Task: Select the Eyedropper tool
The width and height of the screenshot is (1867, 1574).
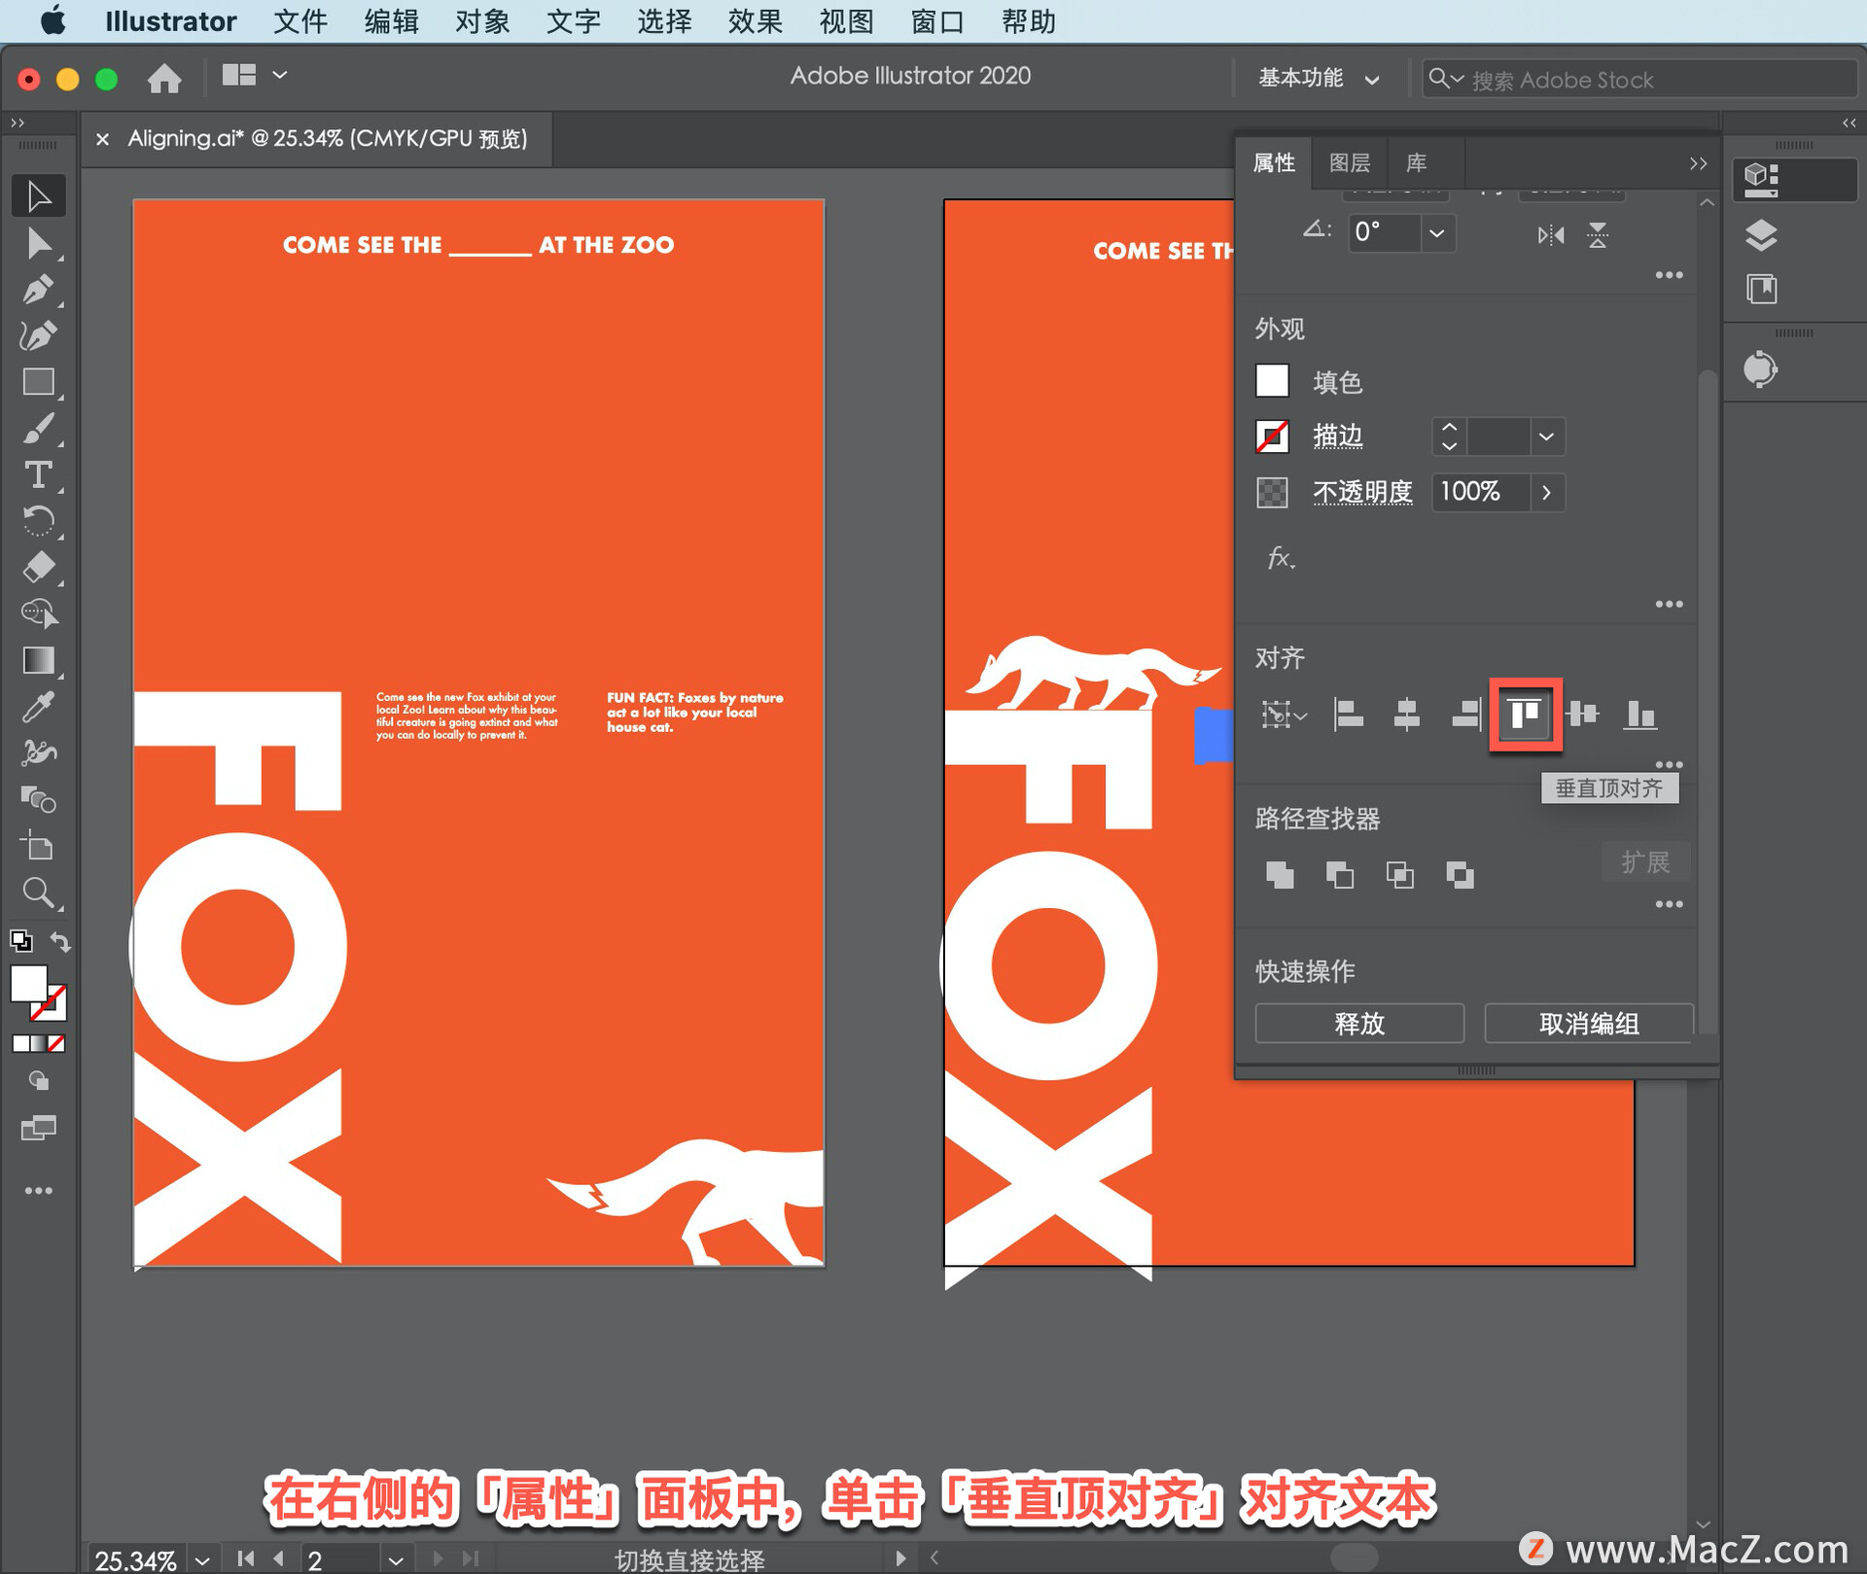Action: 39,708
